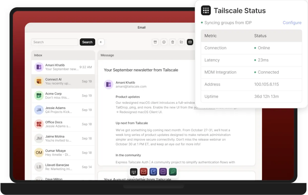The image size is (308, 195).
Task: Click the circled X spam icon
Action: [164, 42]
